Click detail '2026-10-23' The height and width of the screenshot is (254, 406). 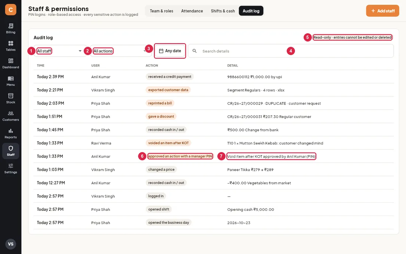click(x=238, y=223)
